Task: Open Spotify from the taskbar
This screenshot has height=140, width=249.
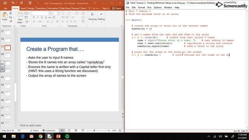Action: [67, 136]
